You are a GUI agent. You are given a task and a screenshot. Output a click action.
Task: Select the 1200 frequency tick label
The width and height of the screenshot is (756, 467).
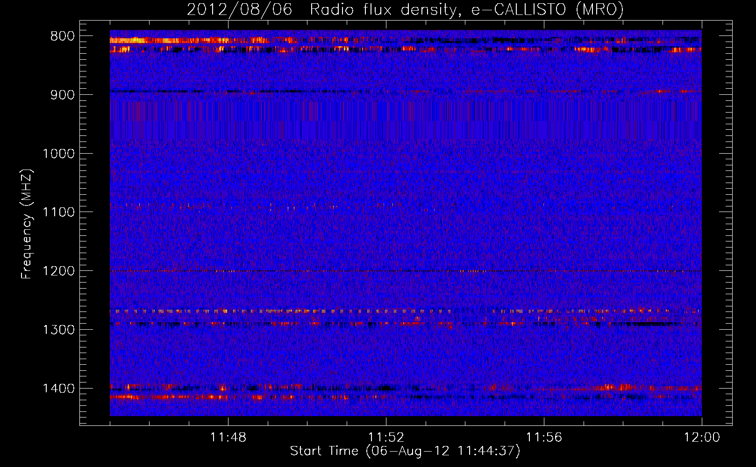click(58, 271)
